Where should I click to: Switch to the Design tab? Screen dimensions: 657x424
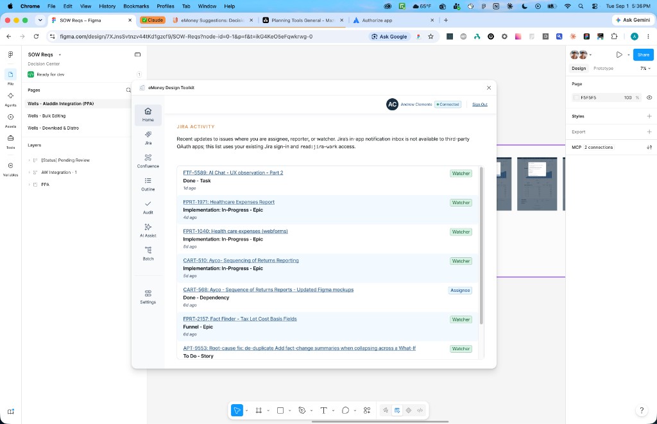pyautogui.click(x=579, y=68)
